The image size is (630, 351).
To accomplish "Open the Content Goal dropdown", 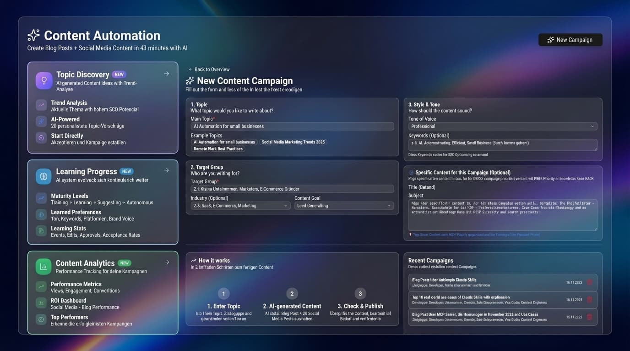I will [x=343, y=206].
